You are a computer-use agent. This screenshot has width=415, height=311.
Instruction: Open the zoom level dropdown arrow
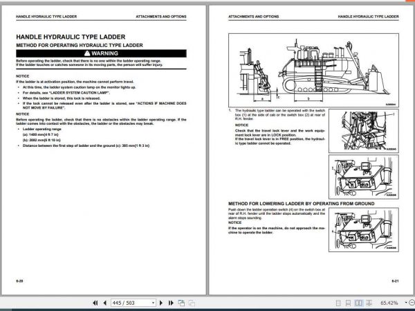point(406,303)
